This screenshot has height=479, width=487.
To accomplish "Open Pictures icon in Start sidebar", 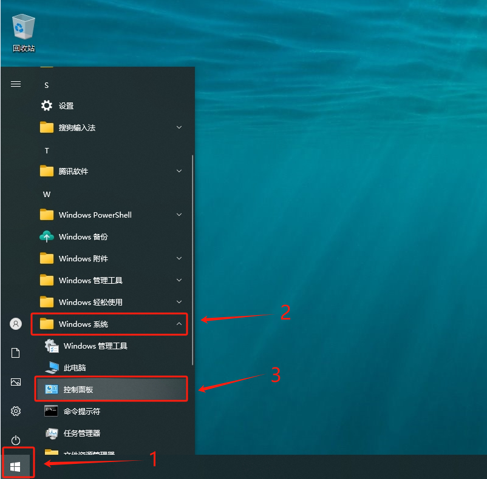I will point(16,382).
